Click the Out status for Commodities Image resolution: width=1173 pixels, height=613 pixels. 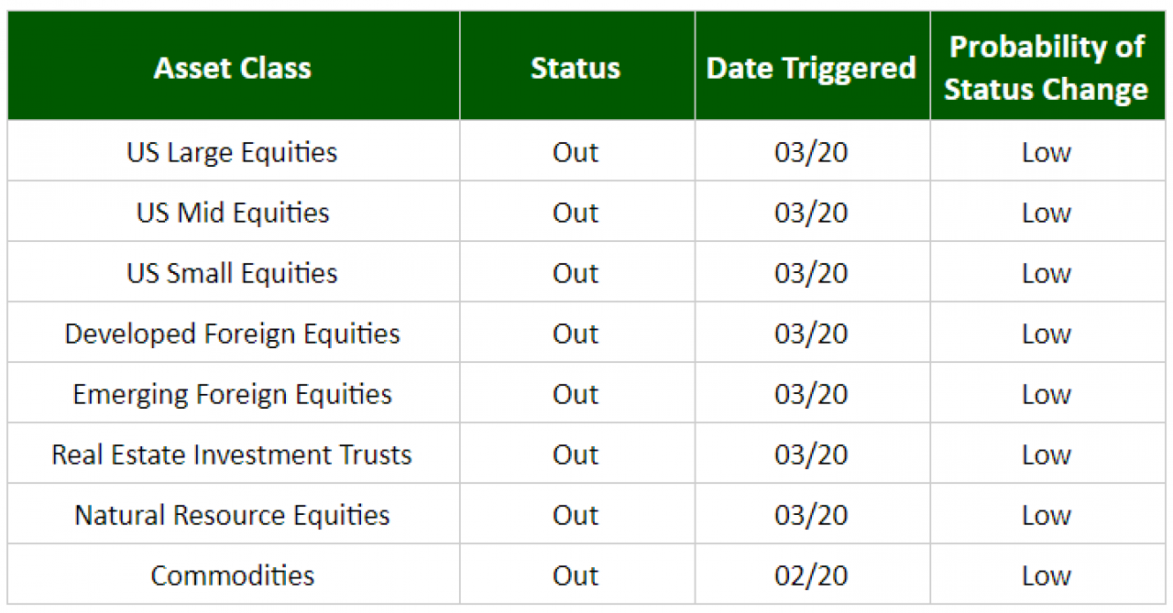click(x=576, y=575)
